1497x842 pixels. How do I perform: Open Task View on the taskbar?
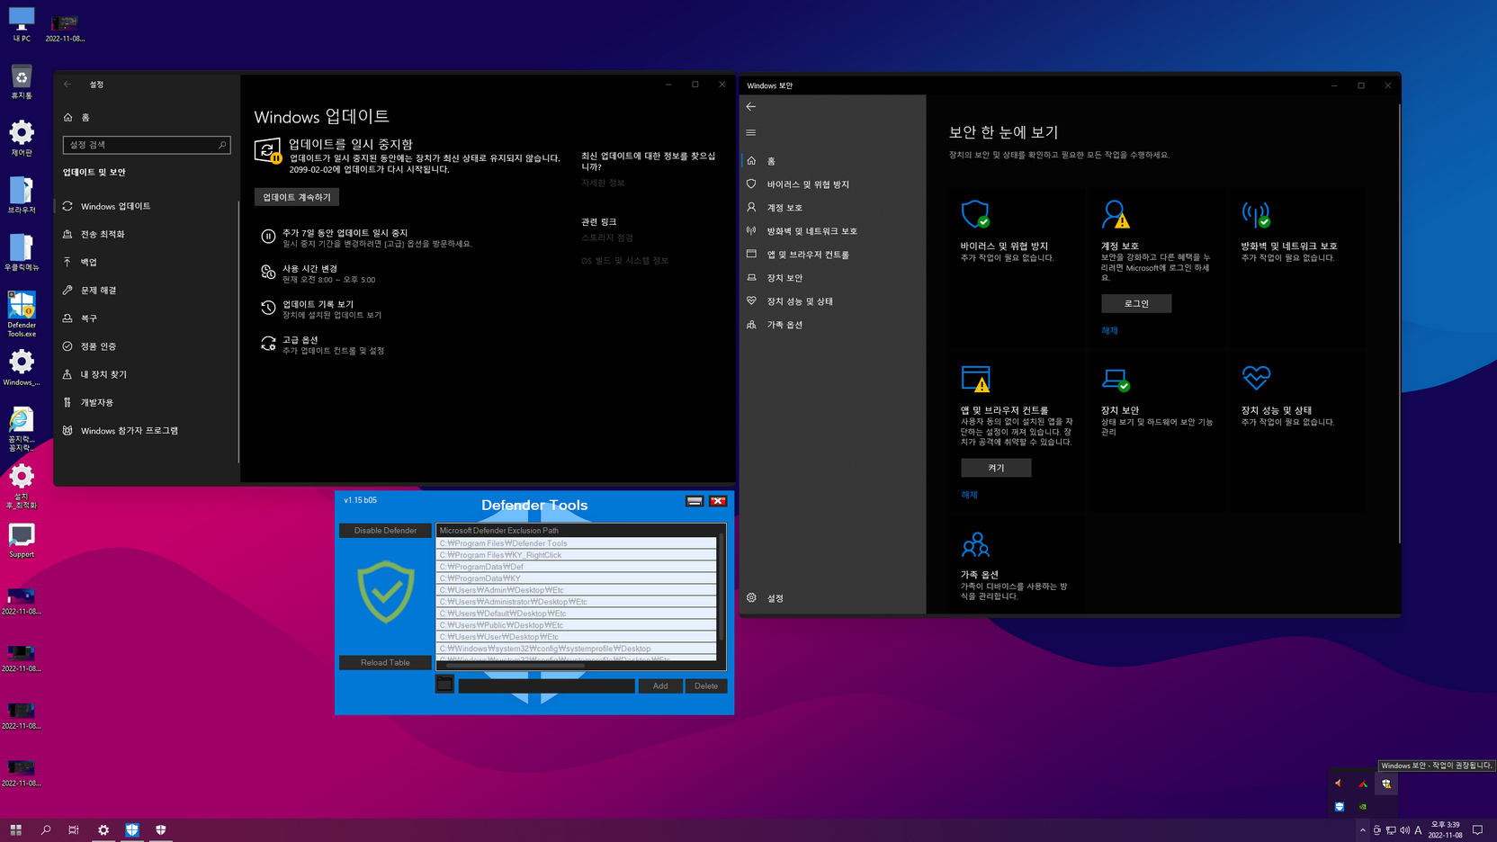pyautogui.click(x=74, y=829)
